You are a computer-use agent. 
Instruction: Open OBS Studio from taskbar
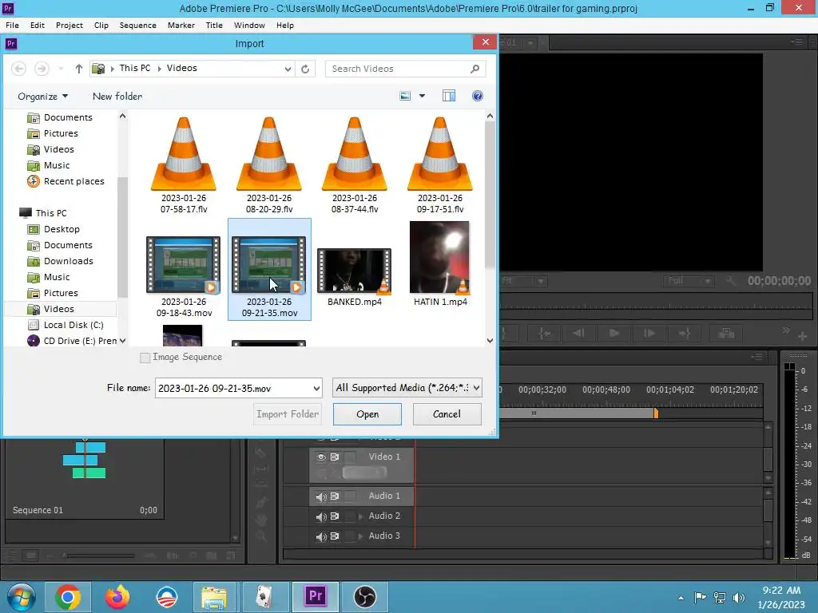point(364,597)
